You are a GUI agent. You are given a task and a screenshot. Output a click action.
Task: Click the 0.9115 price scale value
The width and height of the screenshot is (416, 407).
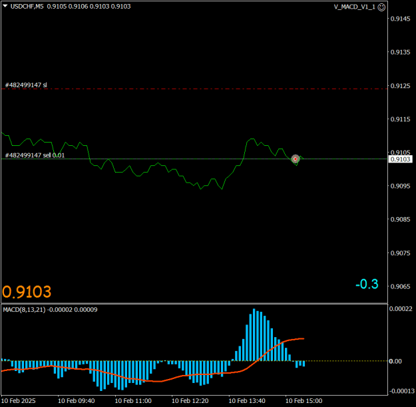tap(400, 119)
